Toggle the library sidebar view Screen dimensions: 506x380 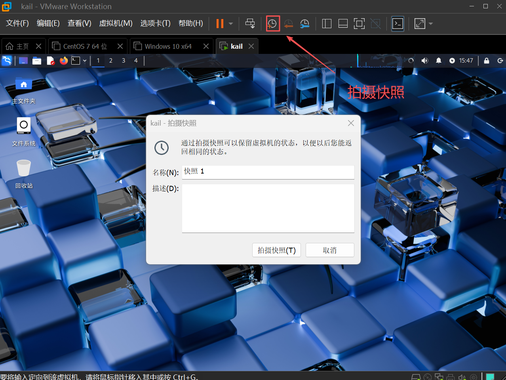coord(326,23)
